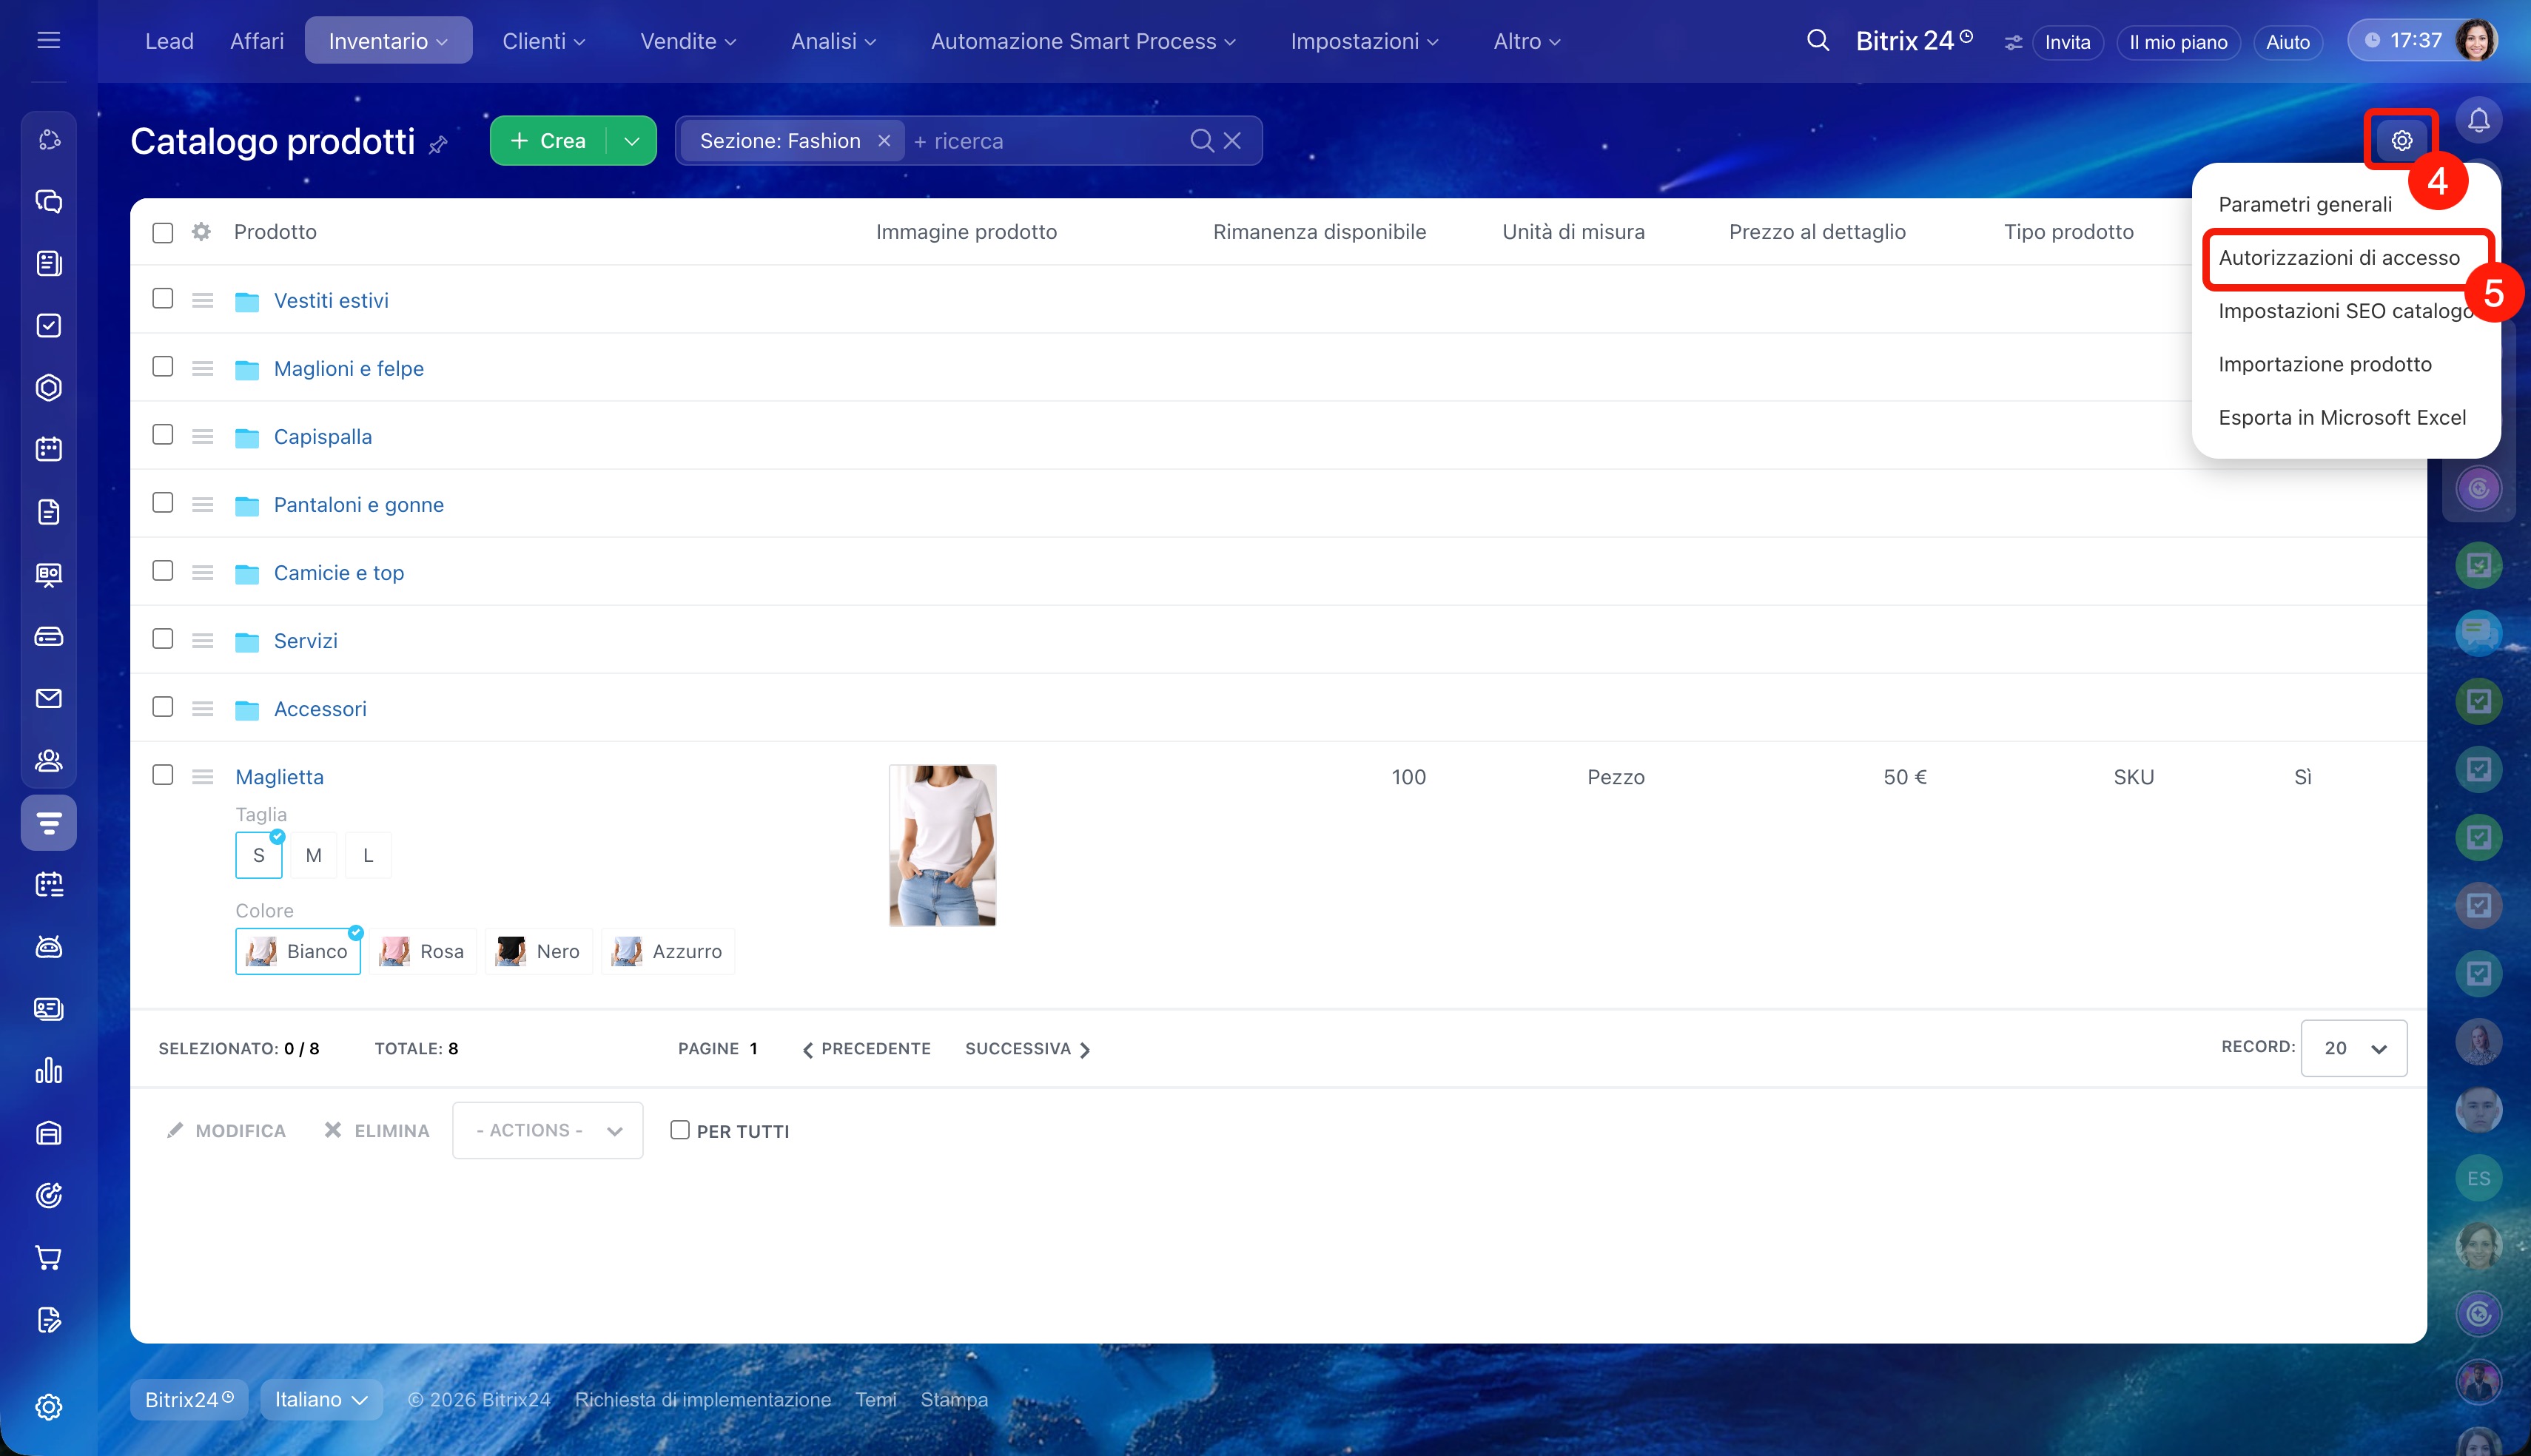Click the Maglietta product thumbnail

942,845
